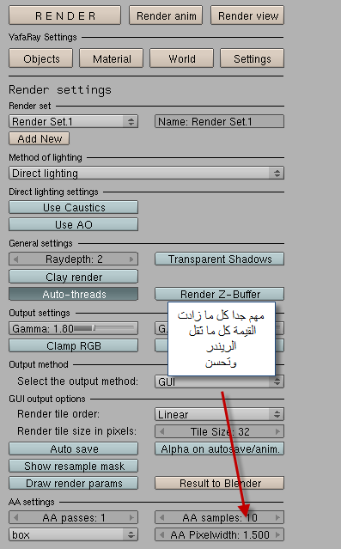
Task: Edit the Name: Render Set.1 field
Action: click(220, 121)
